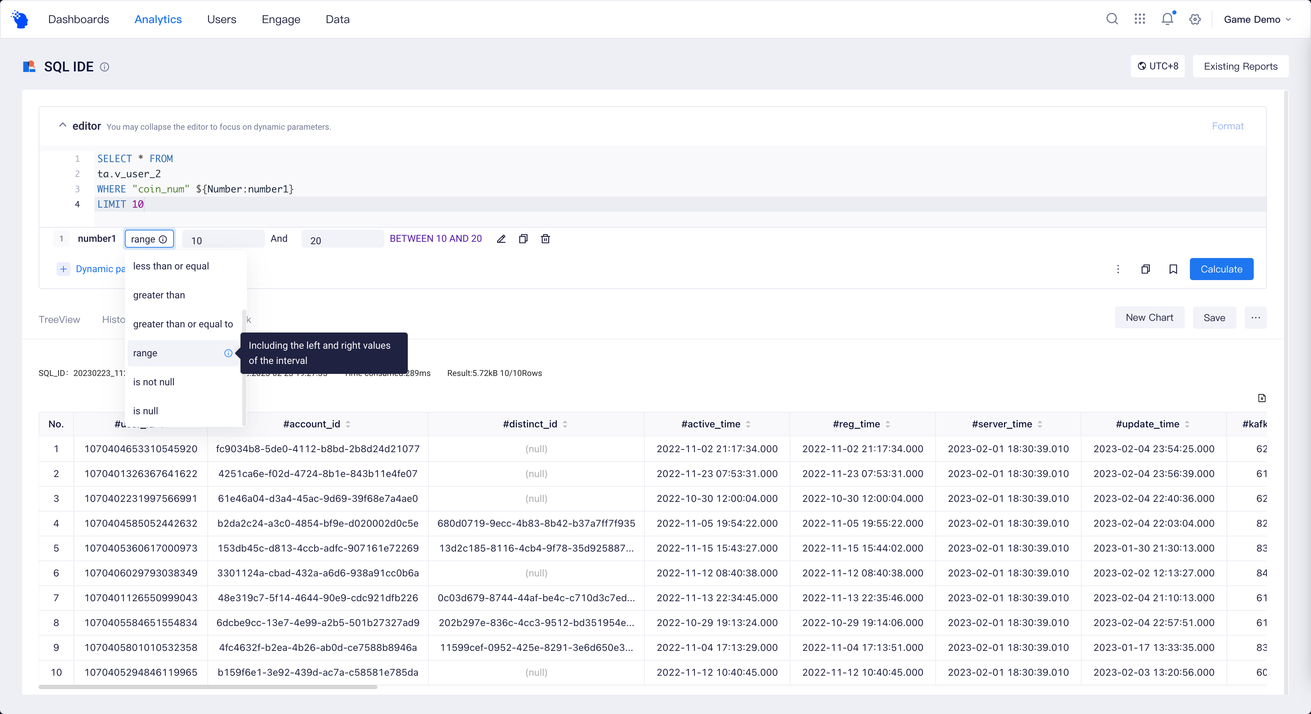Viewport: 1311px width, 714px height.
Task: Click info icon on range dropdown option
Action: coord(228,353)
